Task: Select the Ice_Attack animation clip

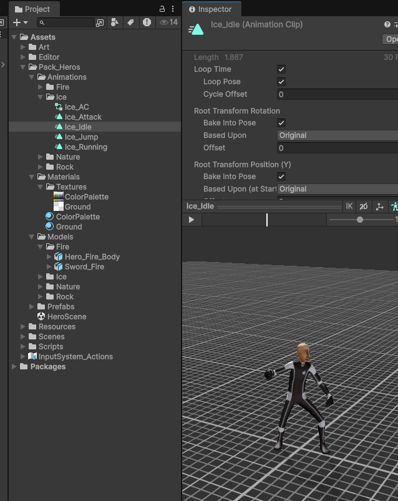Action: 83,117
